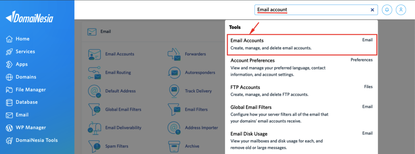415x154 pixels.
Task: Click the sidebar Email envelope icon
Action: tap(9, 115)
